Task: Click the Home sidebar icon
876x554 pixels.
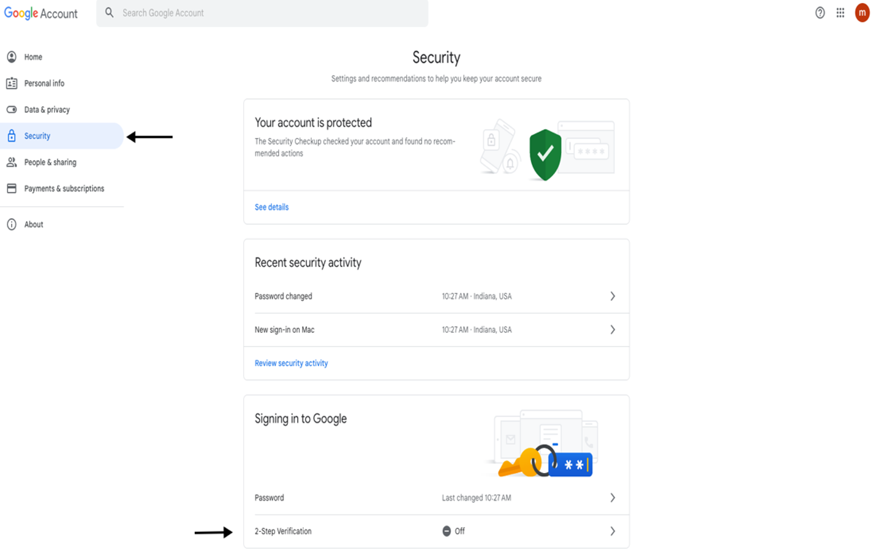Action: click(12, 57)
